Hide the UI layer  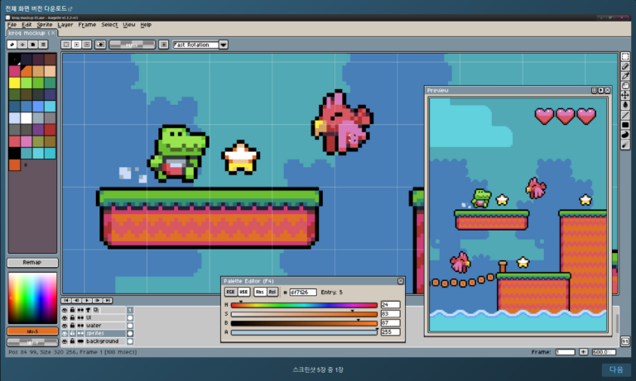[65, 318]
